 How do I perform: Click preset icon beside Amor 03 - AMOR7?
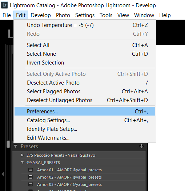(x=31, y=184)
